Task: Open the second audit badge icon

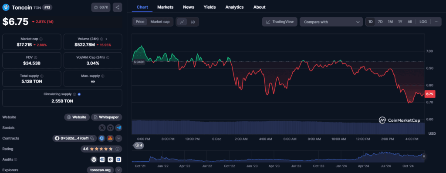Action: [102, 160]
